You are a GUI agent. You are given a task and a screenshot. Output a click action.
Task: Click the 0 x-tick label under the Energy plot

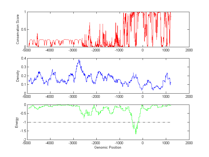pos(142,143)
